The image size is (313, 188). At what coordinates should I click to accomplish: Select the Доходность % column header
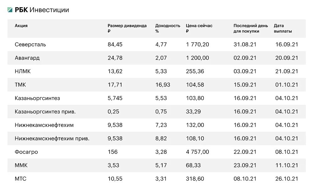click(x=168, y=28)
